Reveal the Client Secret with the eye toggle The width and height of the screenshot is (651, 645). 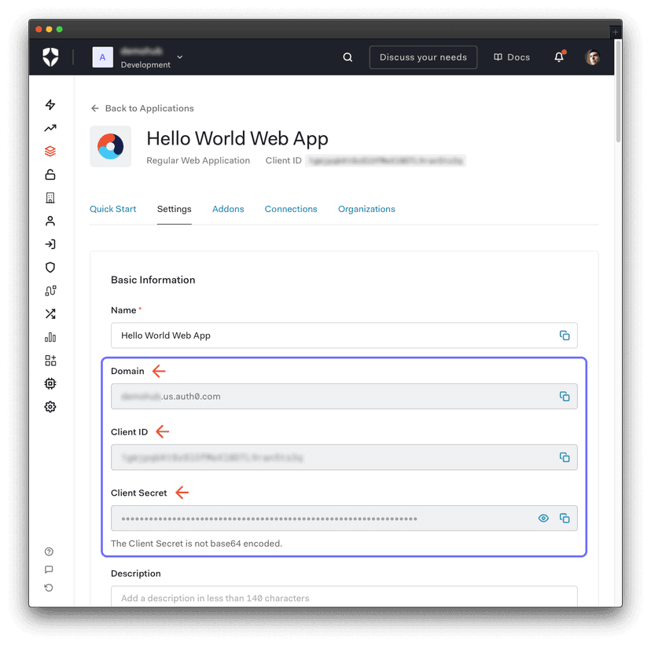[x=543, y=518]
